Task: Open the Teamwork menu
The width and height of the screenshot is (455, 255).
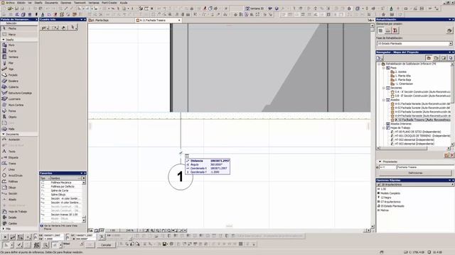Action: (x=80, y=3)
